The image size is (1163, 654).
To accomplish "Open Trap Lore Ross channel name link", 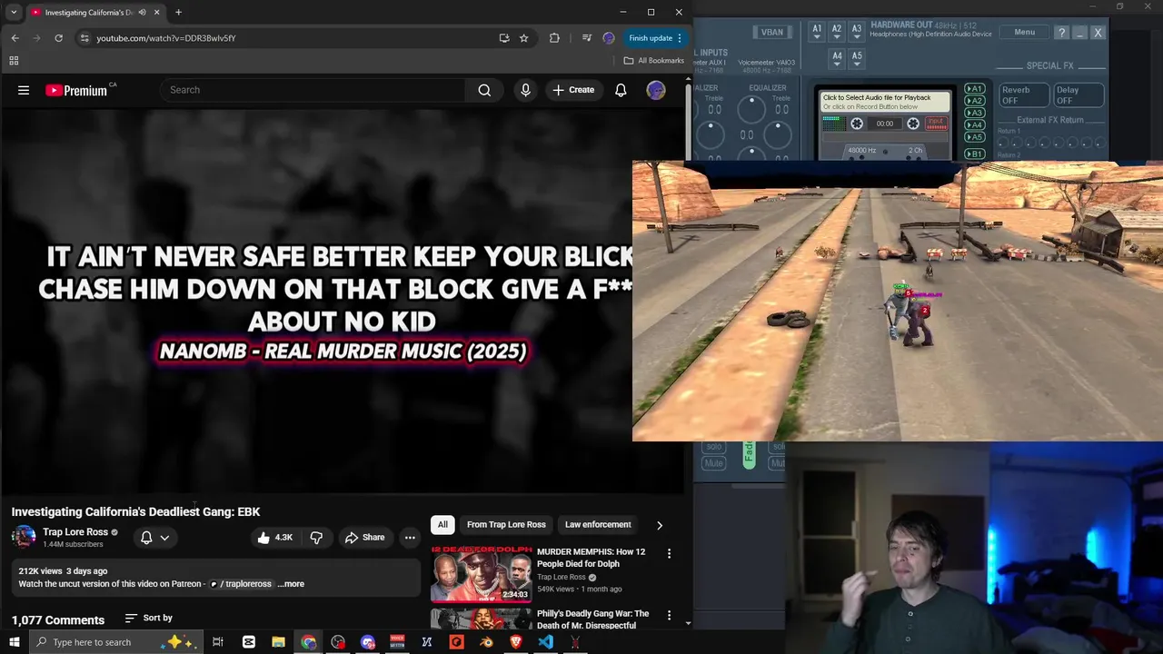I will pos(75,532).
